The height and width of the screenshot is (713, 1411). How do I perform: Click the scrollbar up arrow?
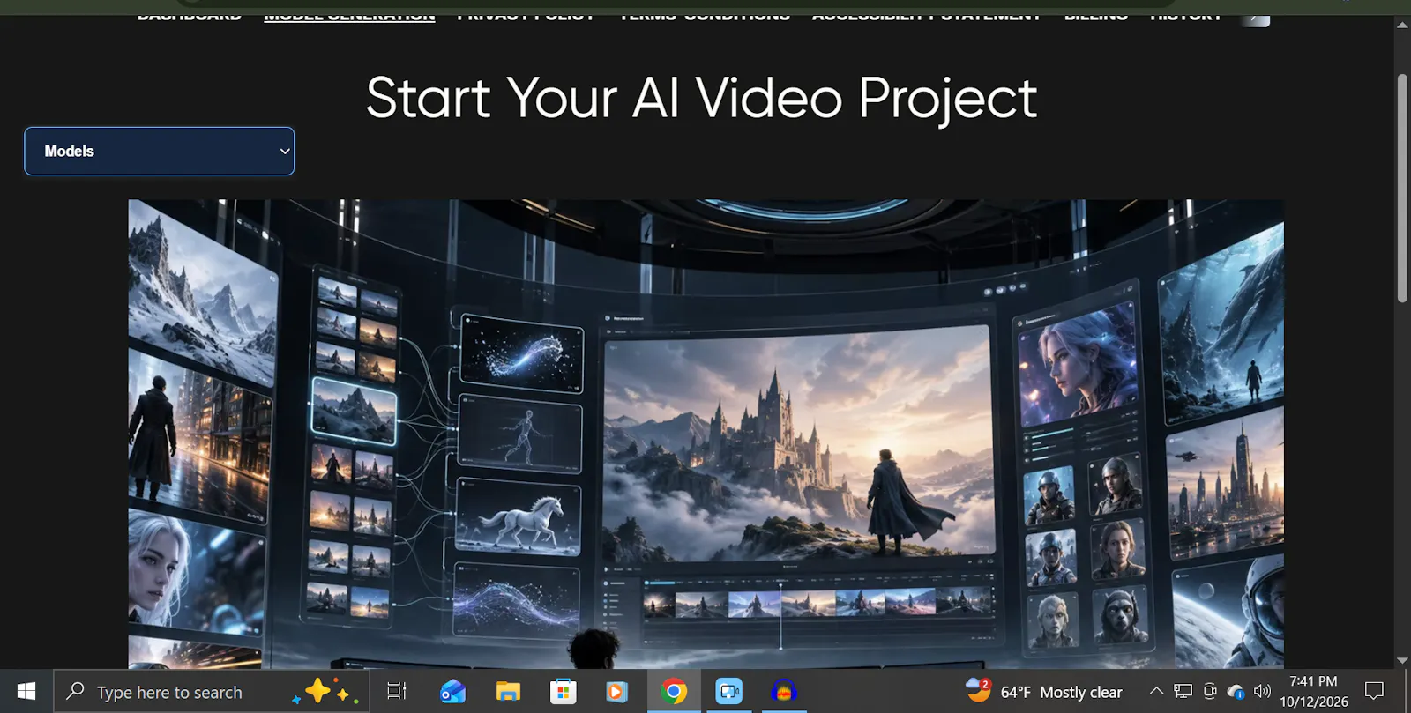coord(1402,24)
